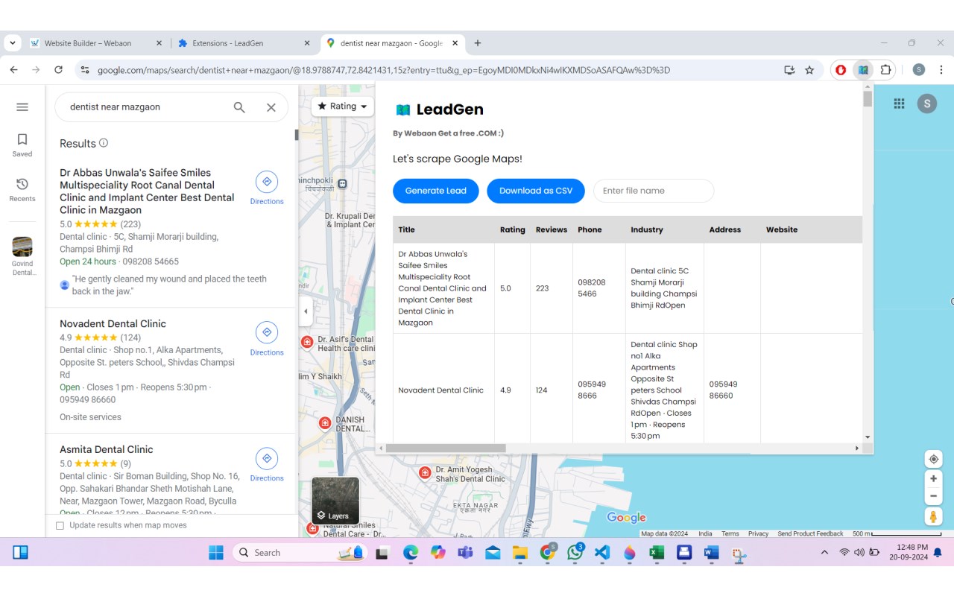954x596 pixels.
Task: Click Send Product Feedback link
Action: [810, 533]
